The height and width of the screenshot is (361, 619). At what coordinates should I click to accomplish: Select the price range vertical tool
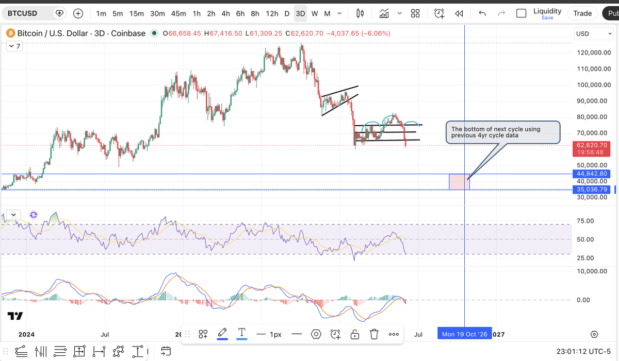coord(138,352)
